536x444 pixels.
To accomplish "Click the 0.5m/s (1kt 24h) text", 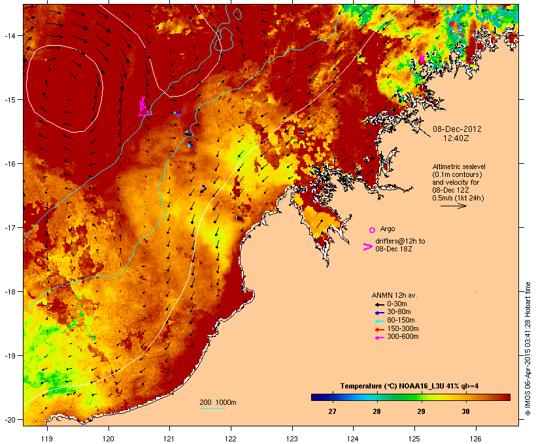I will click(x=458, y=198).
